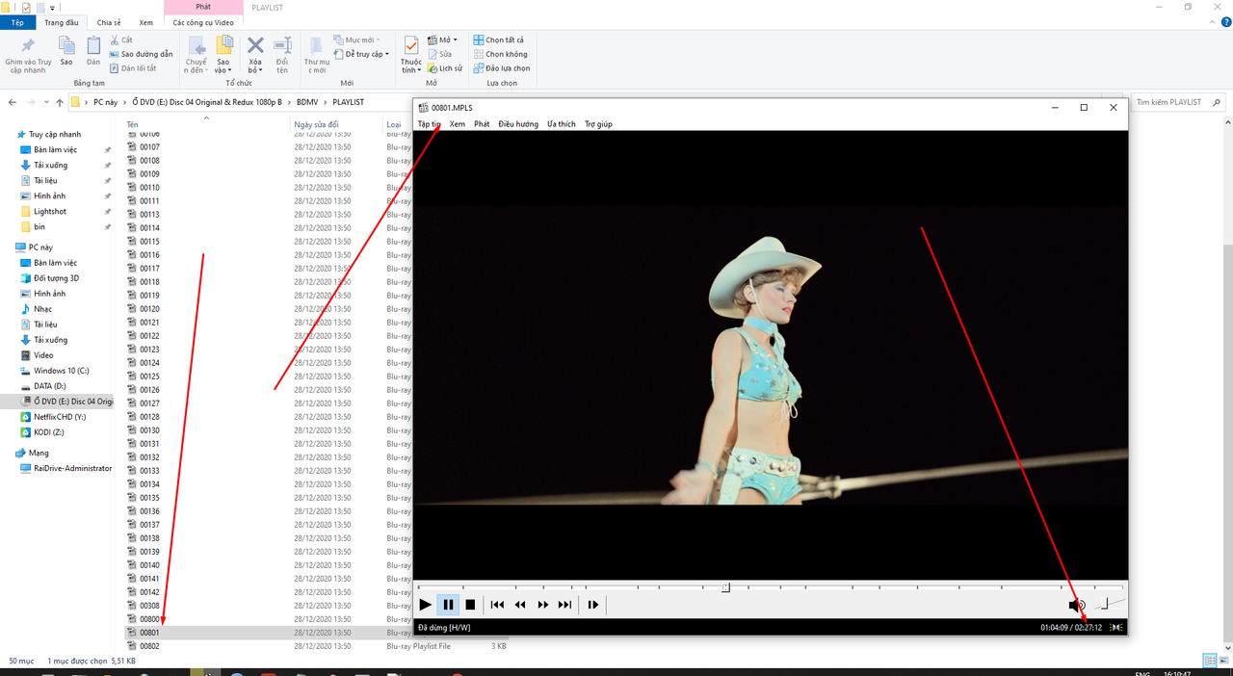Click PC này in the address breadcrumb
Viewport: 1233px width, 676px height.
tap(105, 102)
